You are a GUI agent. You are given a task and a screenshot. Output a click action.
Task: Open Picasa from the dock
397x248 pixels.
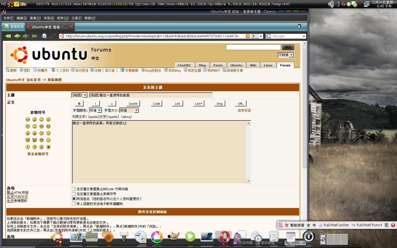(x=157, y=237)
